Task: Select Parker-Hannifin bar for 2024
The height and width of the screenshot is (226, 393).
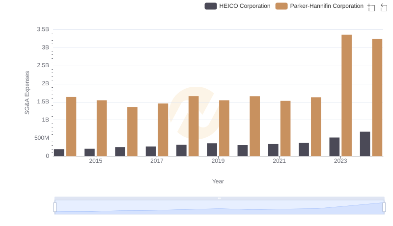Action: tap(377, 98)
